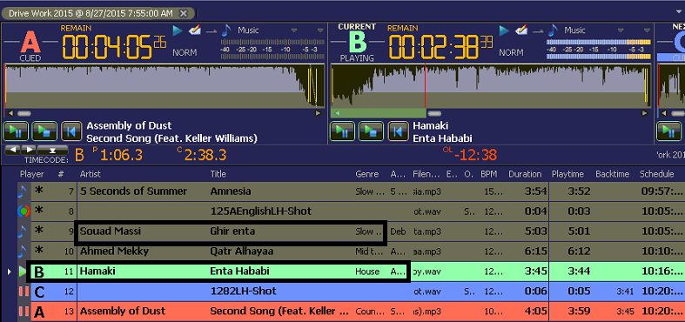Click music note icon on player B
The image size is (685, 322).
pos(553,30)
